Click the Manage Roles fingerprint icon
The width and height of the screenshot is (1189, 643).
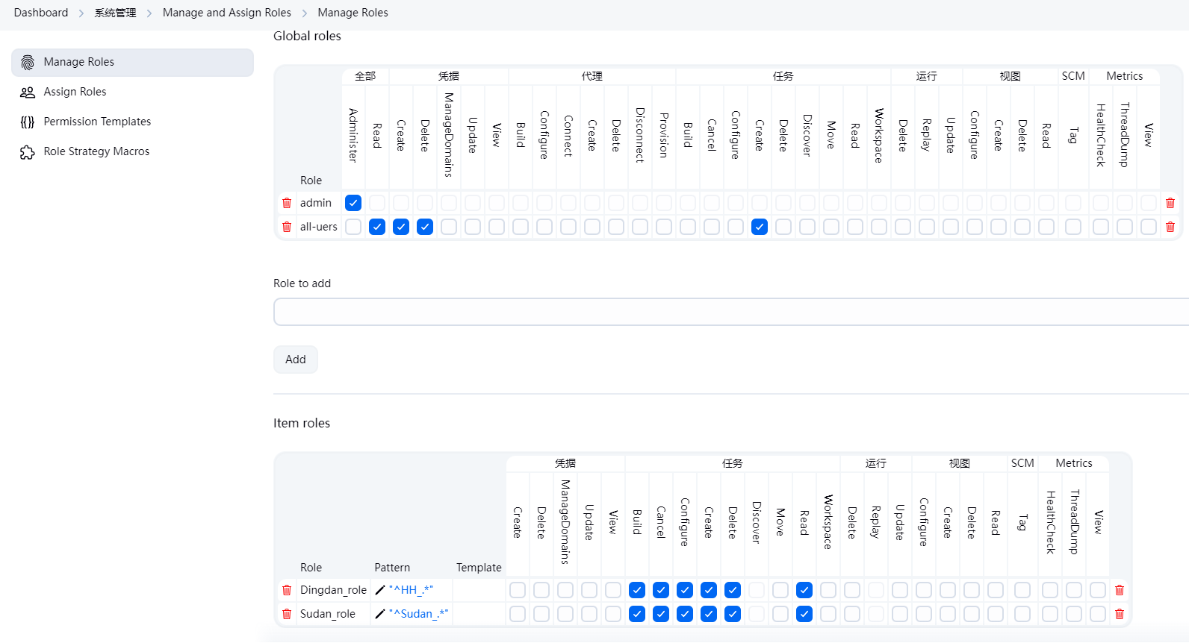[28, 63]
